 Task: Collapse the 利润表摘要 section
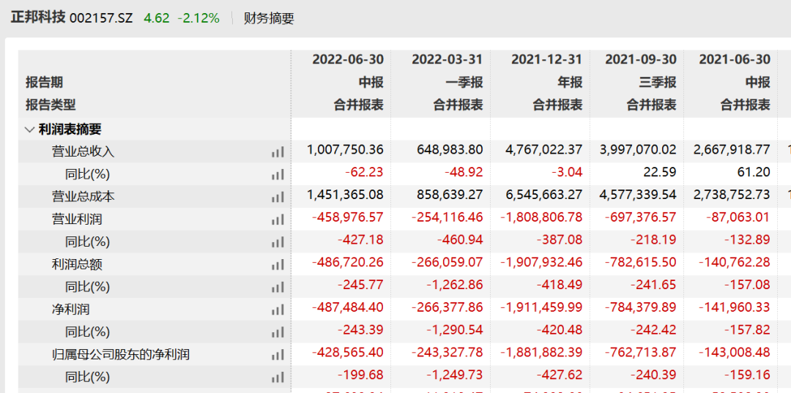(x=29, y=130)
